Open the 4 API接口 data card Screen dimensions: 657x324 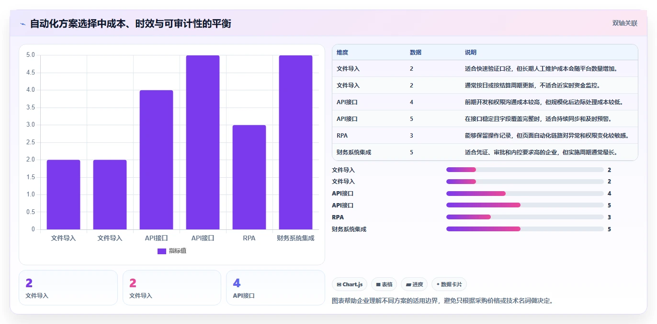click(x=275, y=288)
